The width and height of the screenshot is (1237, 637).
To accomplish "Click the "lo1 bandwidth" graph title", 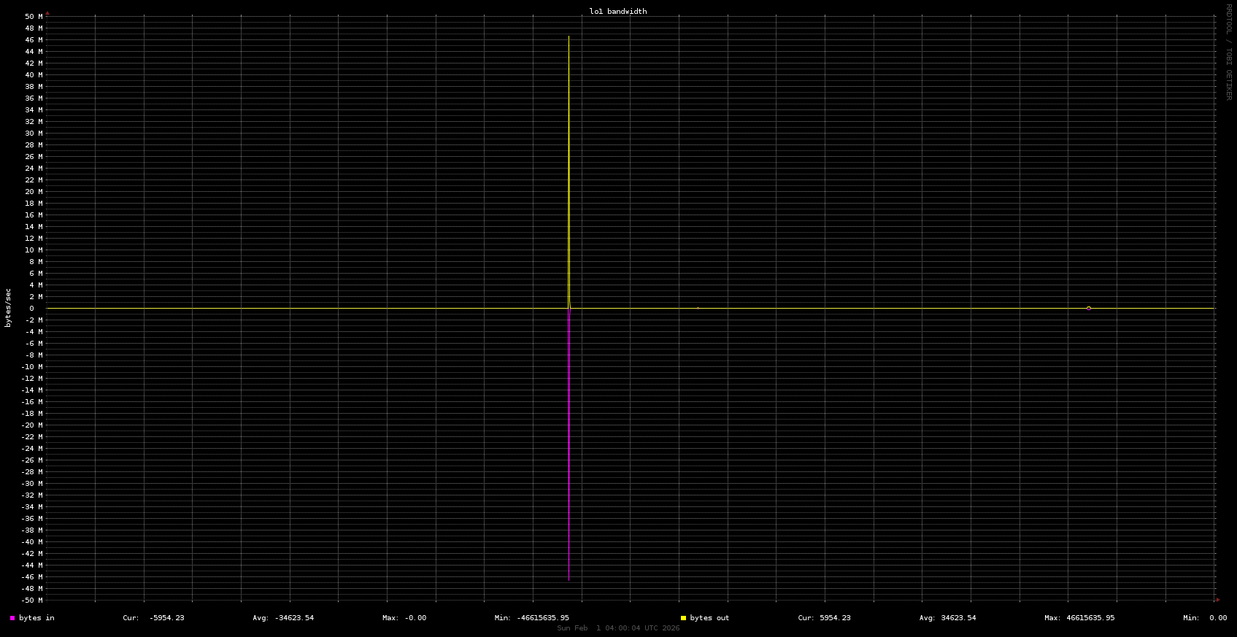I will tap(618, 11).
